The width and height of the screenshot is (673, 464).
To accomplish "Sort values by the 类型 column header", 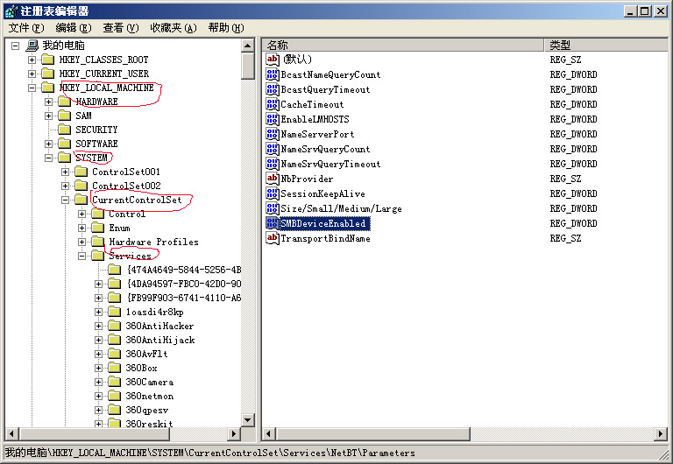I will tap(606, 45).
